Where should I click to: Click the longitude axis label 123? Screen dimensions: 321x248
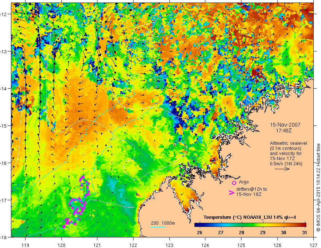tap(169, 245)
